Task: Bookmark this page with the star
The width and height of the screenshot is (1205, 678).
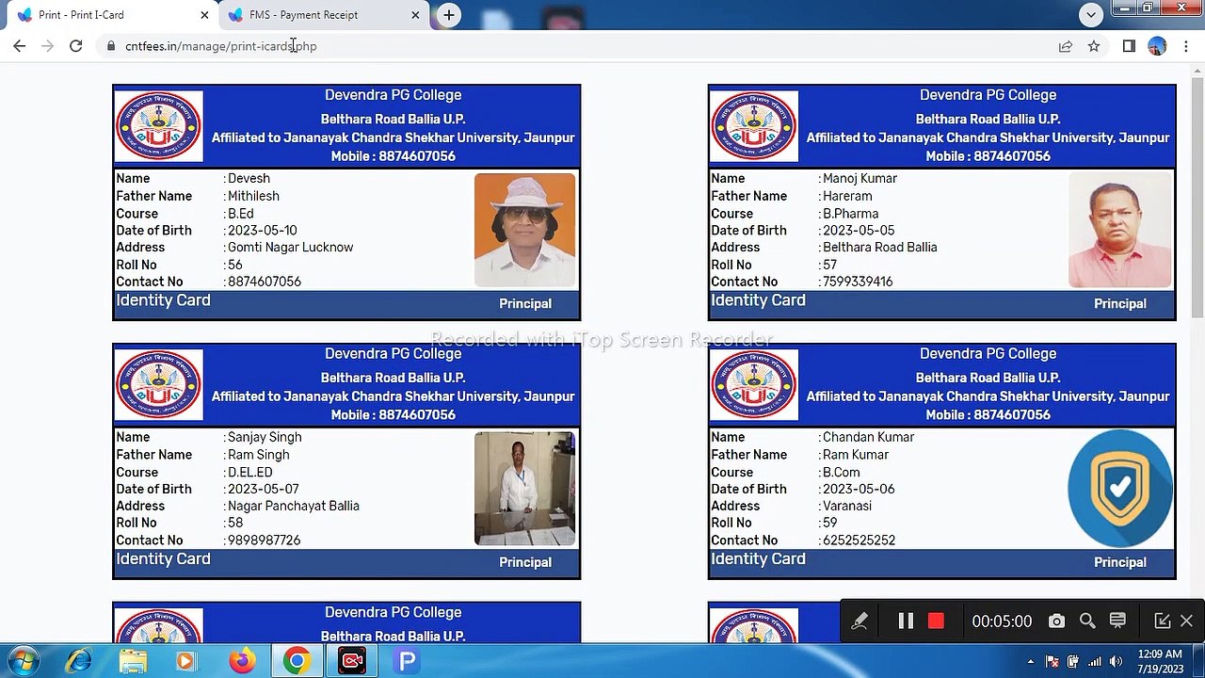Action: pyautogui.click(x=1094, y=46)
